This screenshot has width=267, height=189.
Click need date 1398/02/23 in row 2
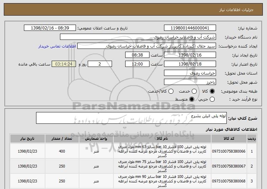[x=27, y=166]
